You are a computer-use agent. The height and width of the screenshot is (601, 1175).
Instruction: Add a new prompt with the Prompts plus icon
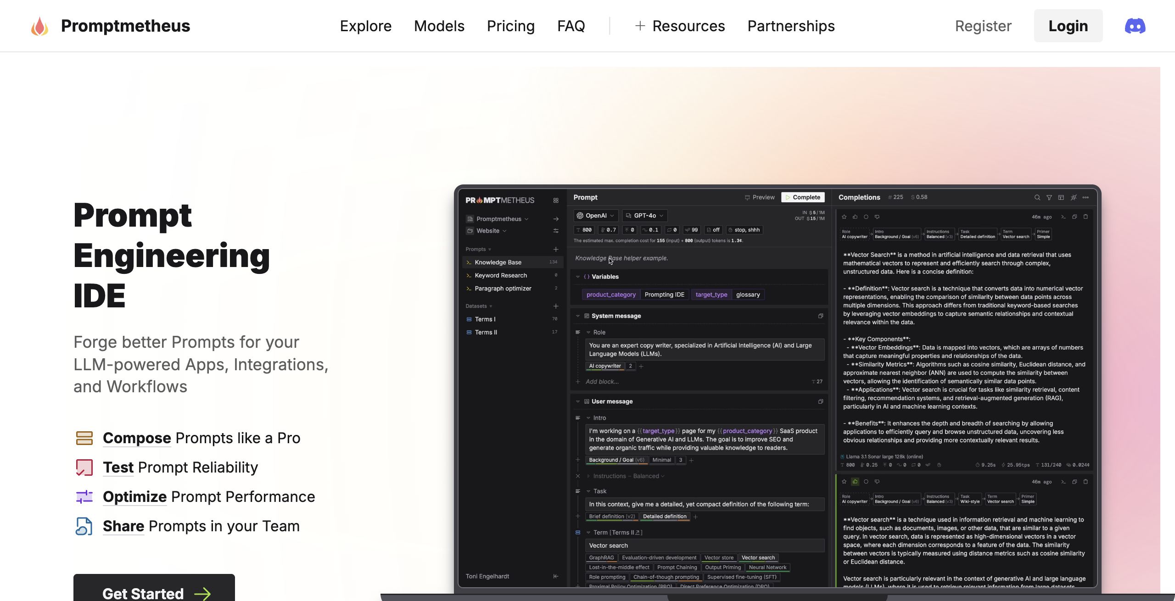pyautogui.click(x=556, y=249)
